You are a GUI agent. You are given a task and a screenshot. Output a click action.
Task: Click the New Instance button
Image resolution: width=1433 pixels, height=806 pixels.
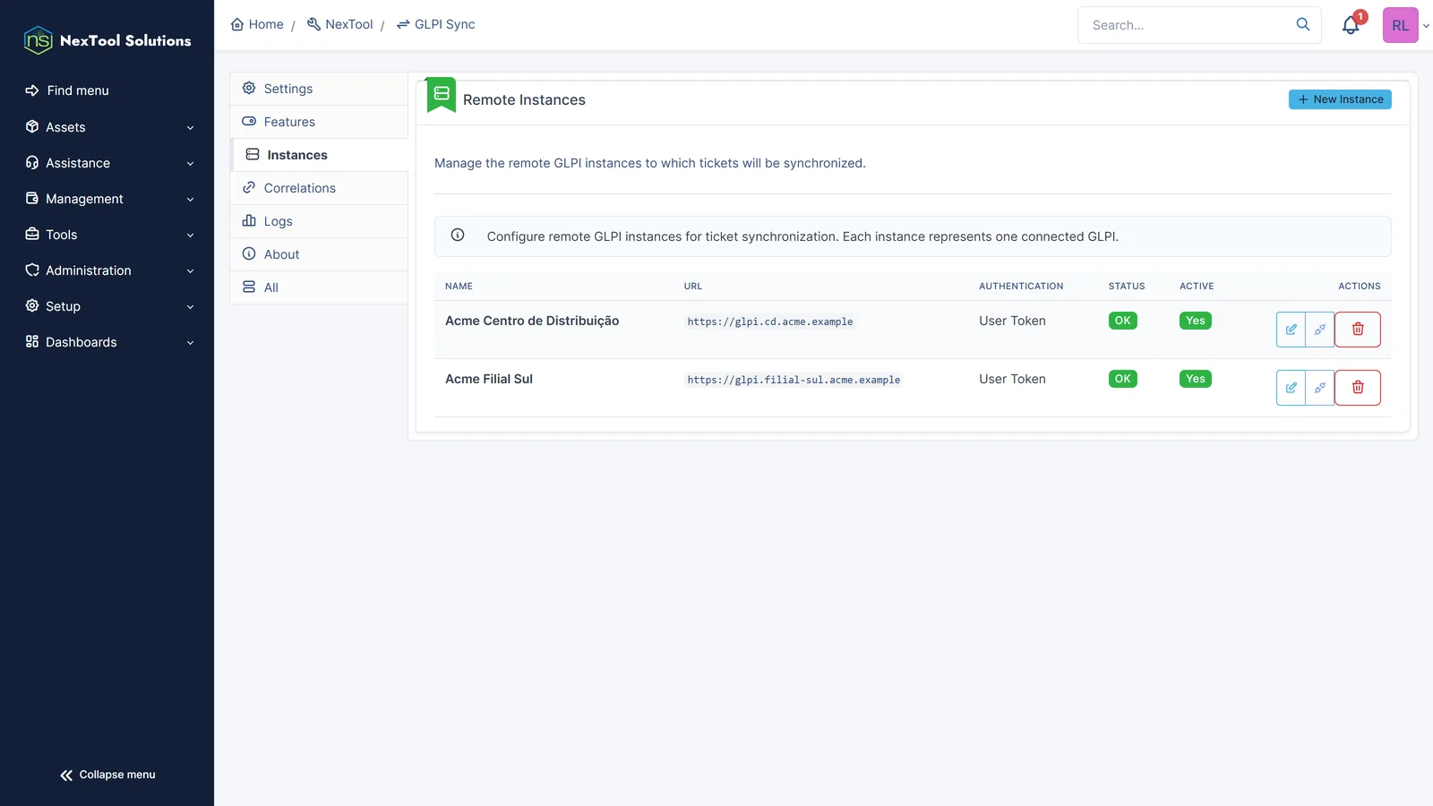[1340, 99]
